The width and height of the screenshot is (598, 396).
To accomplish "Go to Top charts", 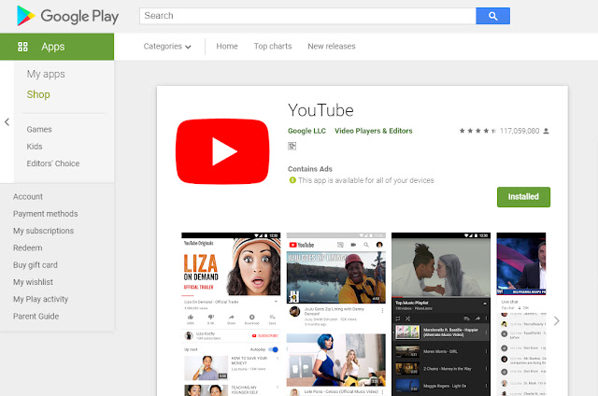I will point(273,46).
